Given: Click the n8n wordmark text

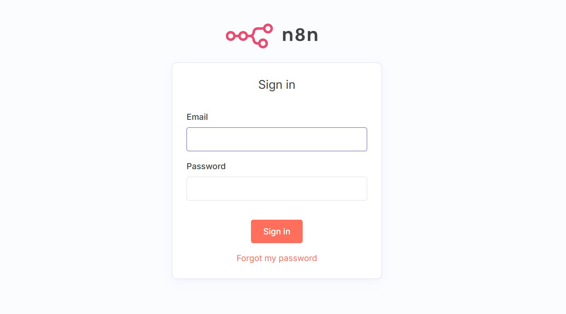Looking at the screenshot, I should pyautogui.click(x=300, y=35).
